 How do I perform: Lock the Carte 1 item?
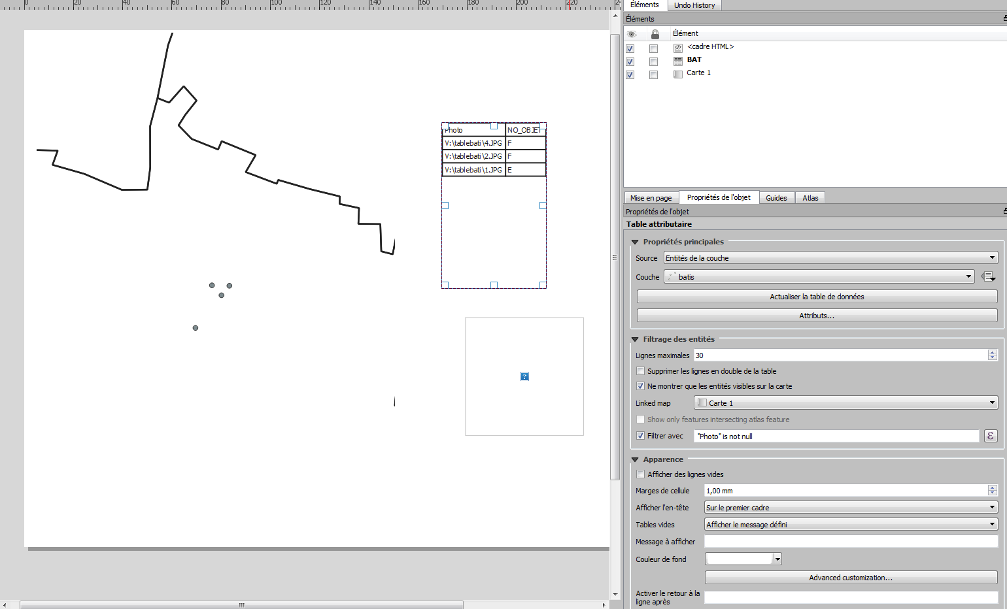point(653,74)
